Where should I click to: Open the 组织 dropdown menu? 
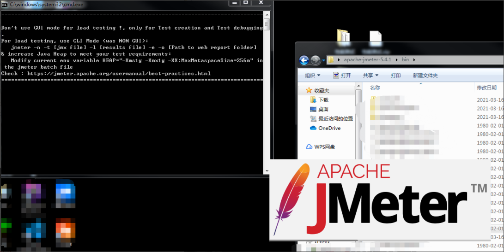pyautogui.click(x=312, y=76)
